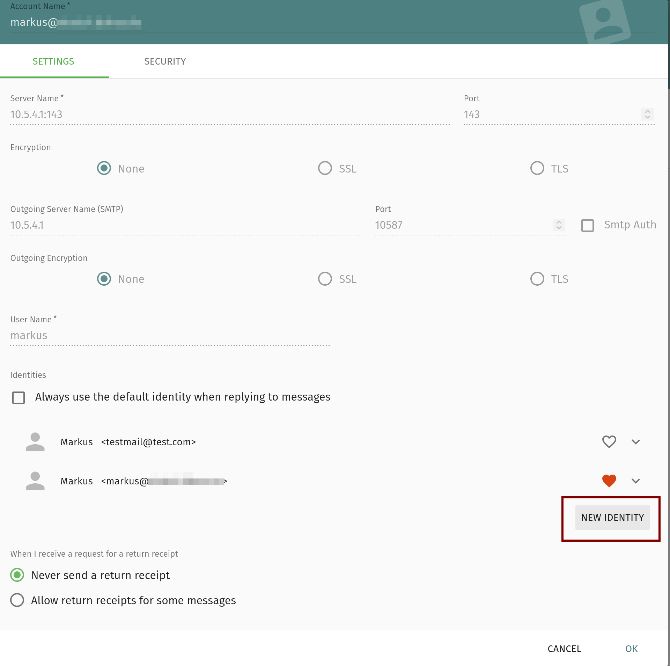This screenshot has height=666, width=670.
Task: Expand the markus@ identity details
Action: 635,481
